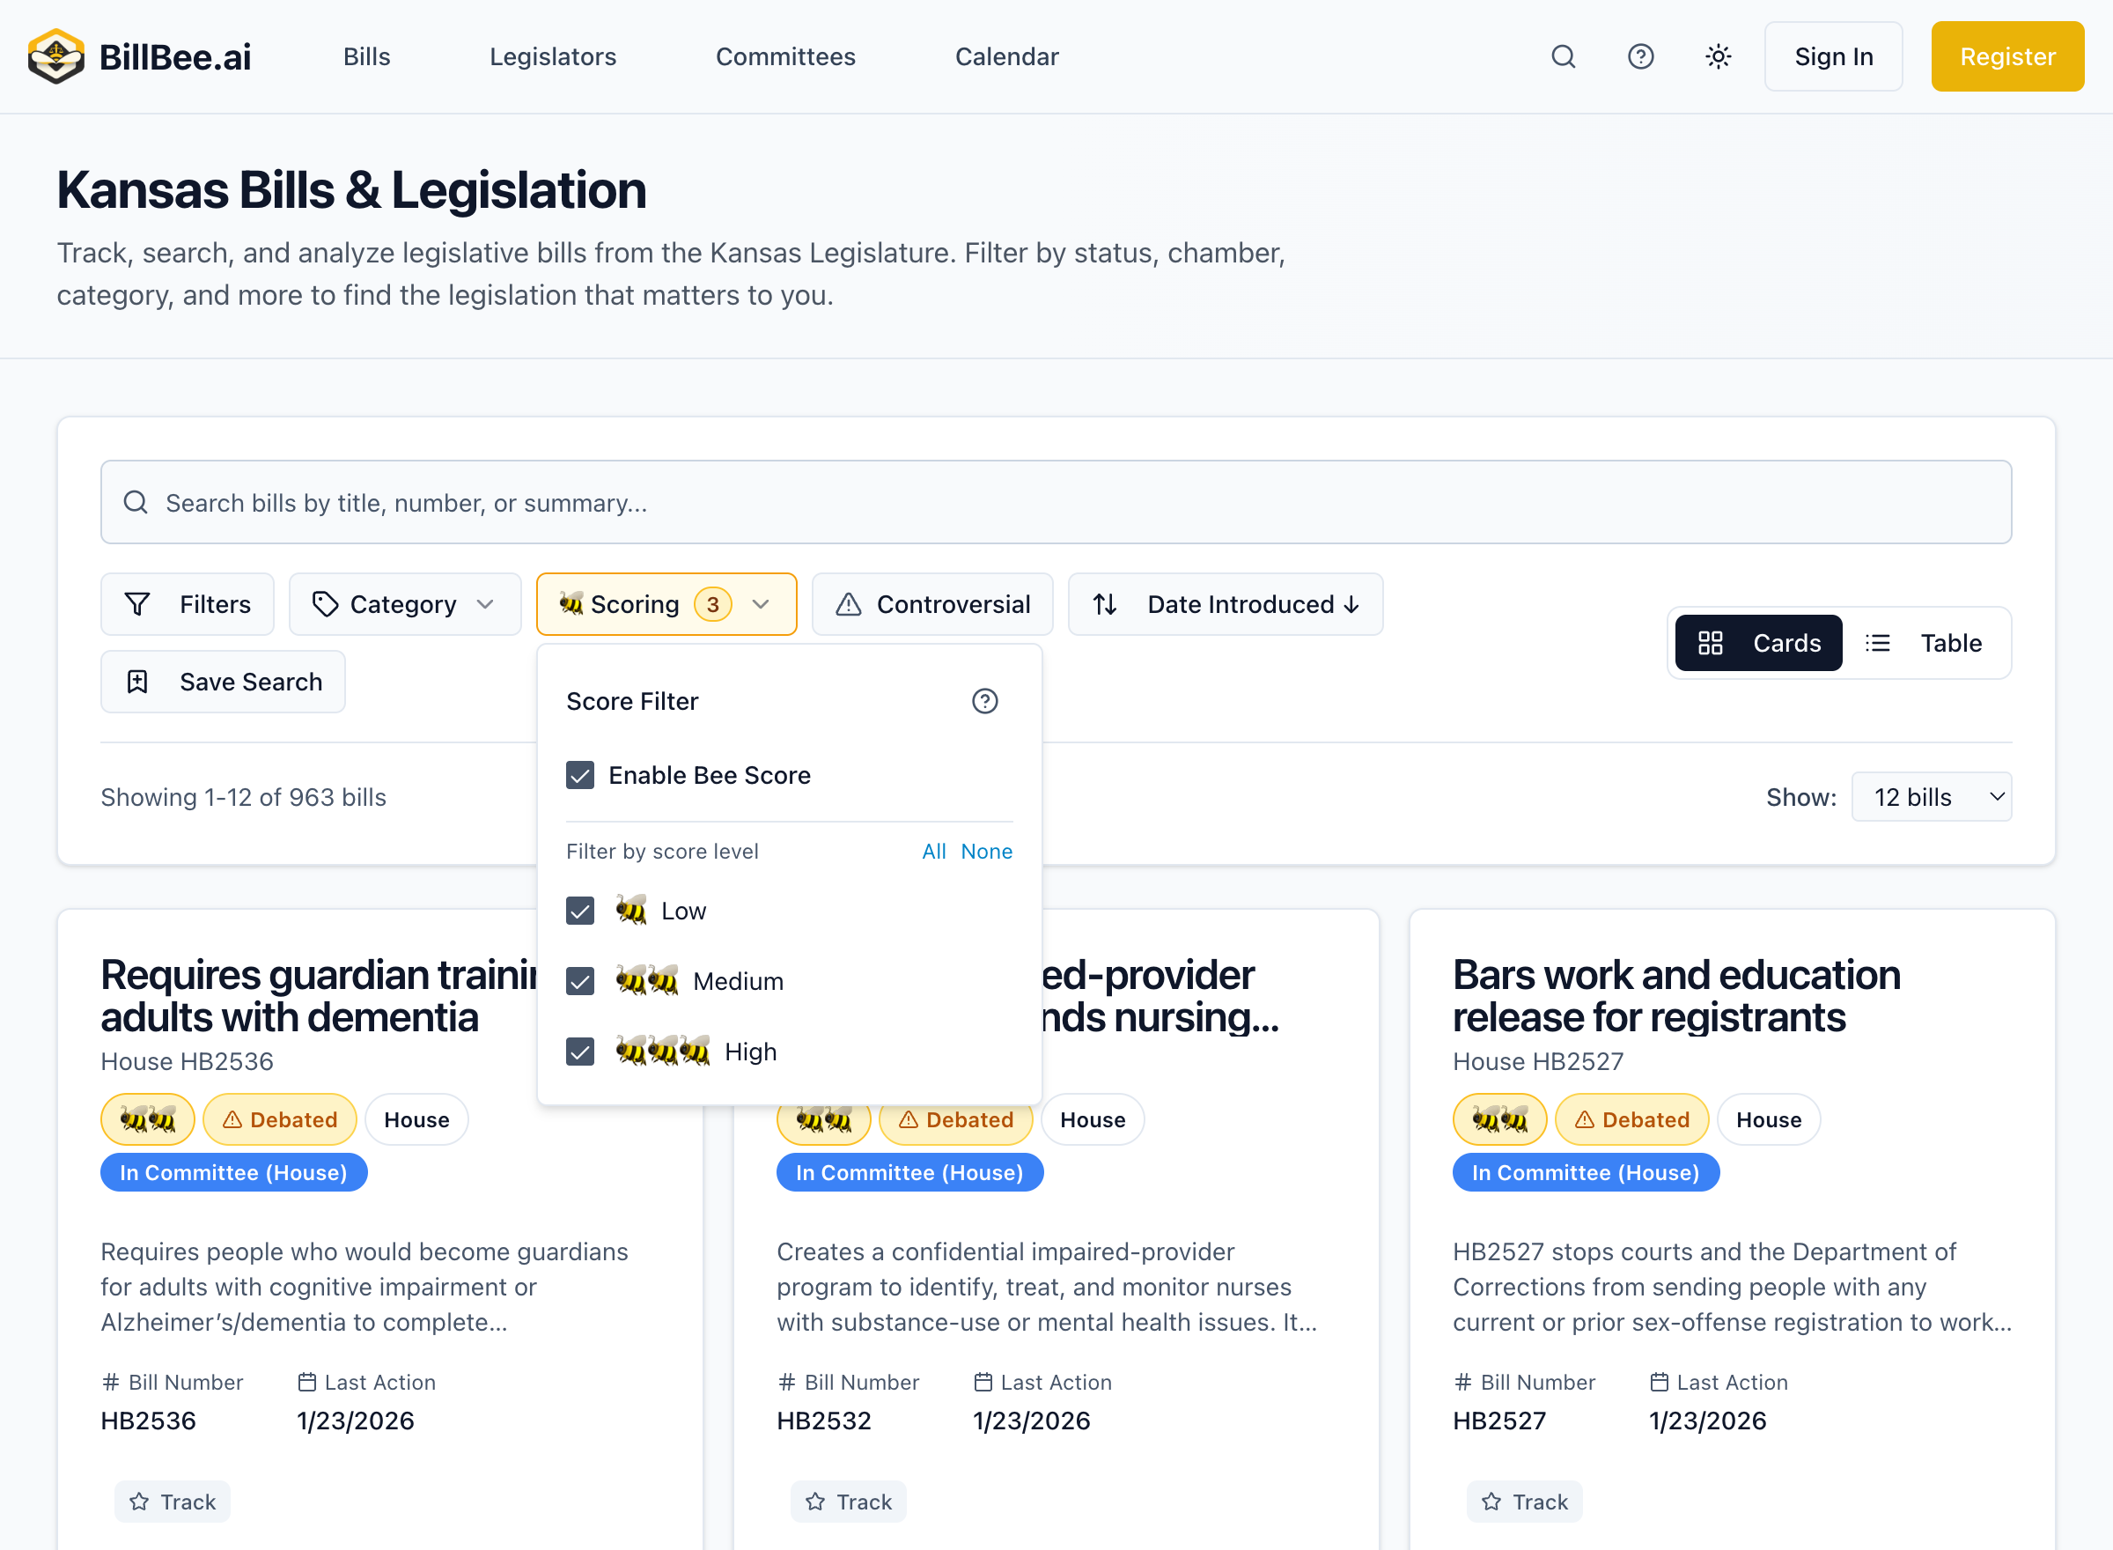Click the Save Search bookmark button

(224, 681)
